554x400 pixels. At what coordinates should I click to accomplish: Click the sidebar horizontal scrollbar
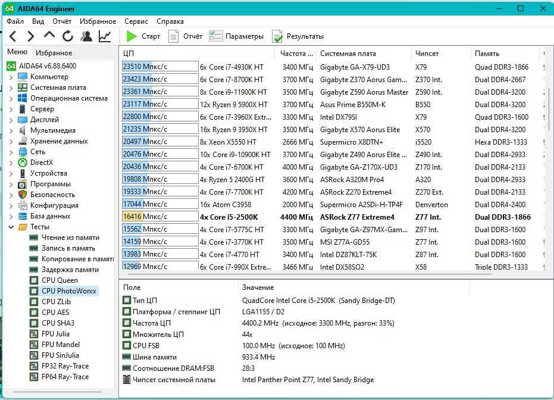57,392
